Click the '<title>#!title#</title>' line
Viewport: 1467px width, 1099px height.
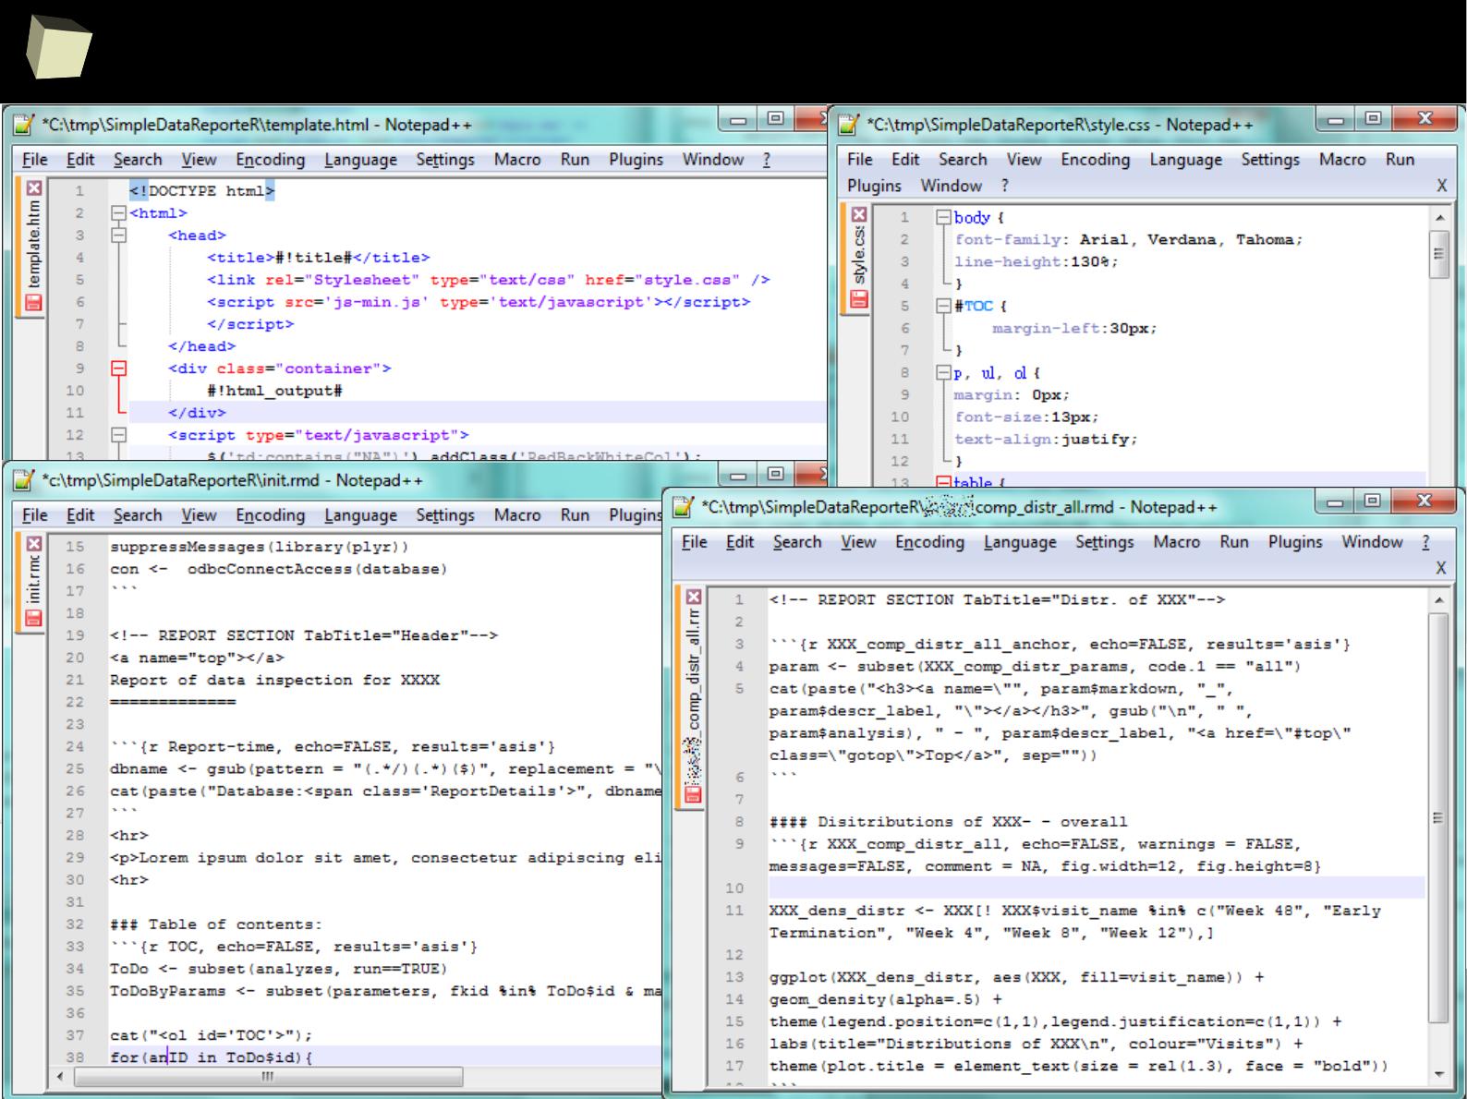click(319, 258)
